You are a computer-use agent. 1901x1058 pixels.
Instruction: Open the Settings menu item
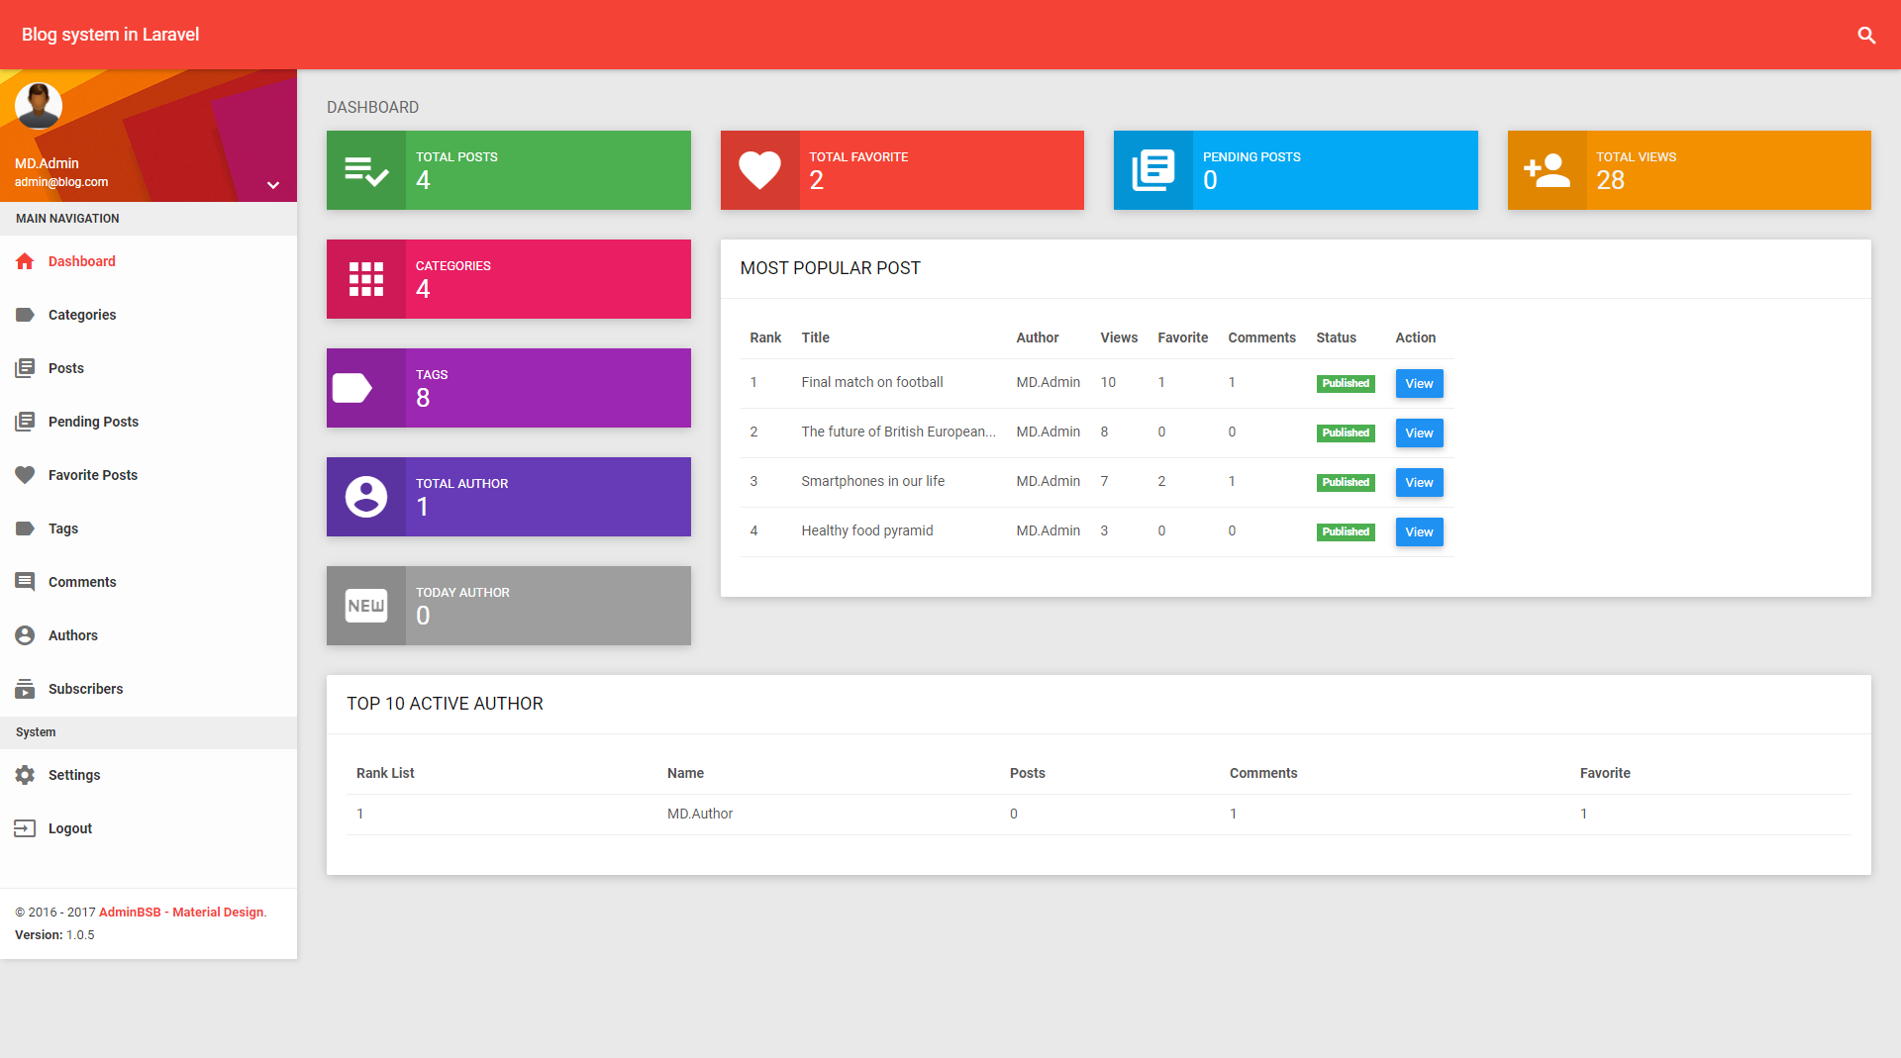149,775
